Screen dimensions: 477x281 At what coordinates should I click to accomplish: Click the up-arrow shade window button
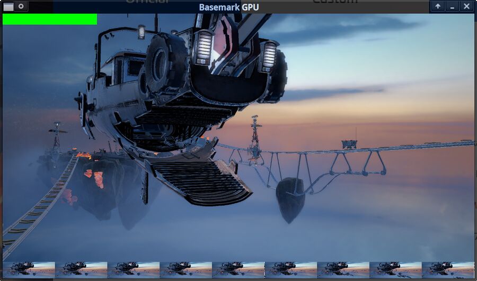point(438,6)
